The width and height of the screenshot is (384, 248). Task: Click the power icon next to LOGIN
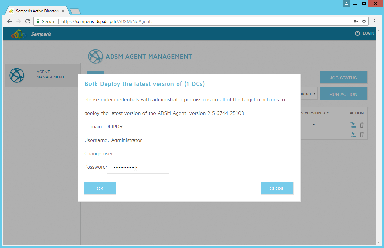click(x=357, y=33)
